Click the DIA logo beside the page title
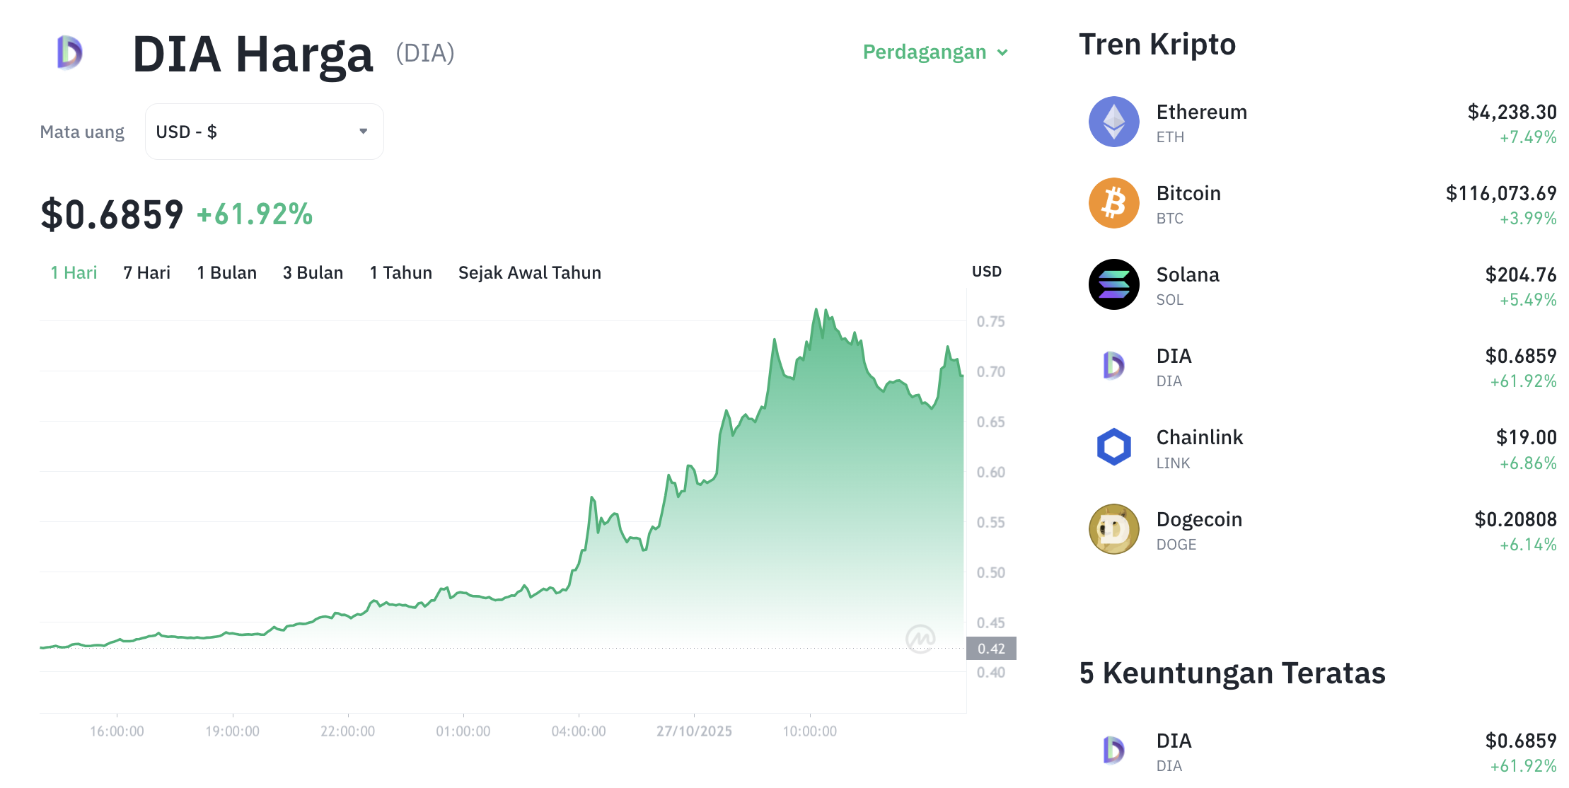Viewport: 1569px width, 788px height. tap(70, 53)
